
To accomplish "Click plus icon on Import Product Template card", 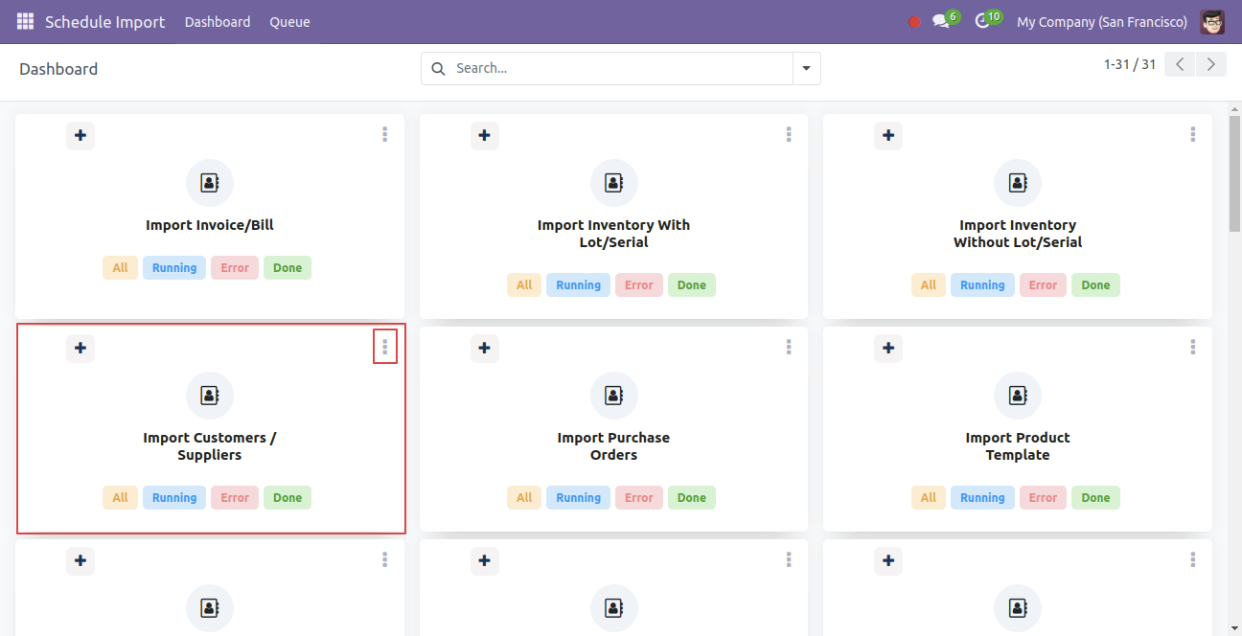I will point(888,348).
